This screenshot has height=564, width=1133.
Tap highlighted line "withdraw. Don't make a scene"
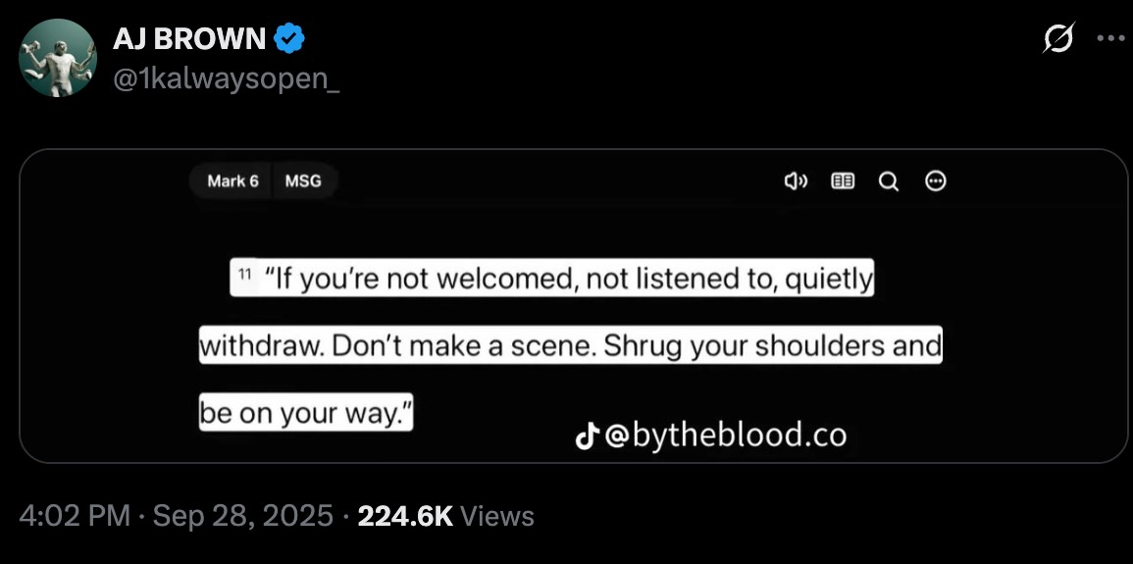pyautogui.click(x=570, y=345)
